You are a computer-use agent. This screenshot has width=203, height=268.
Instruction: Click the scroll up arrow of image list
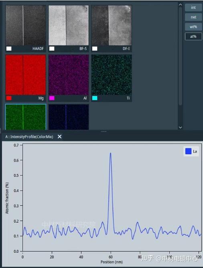180,5
